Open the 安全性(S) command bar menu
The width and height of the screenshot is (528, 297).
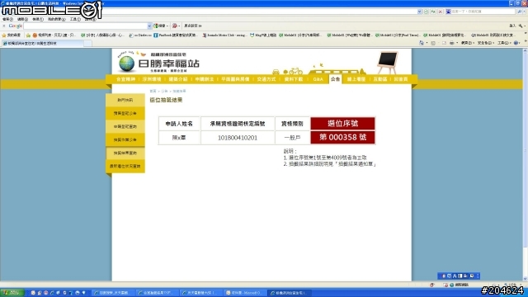tap(486, 43)
